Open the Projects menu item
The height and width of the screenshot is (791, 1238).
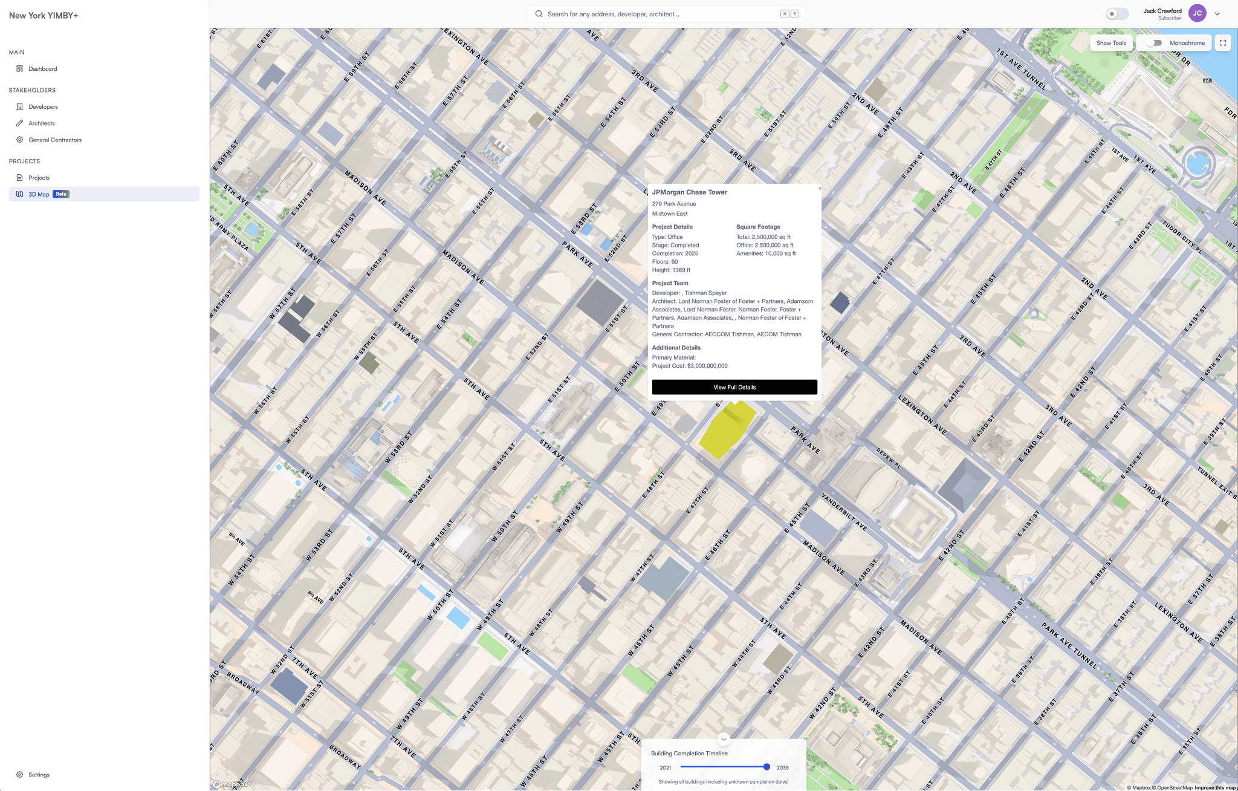(x=39, y=178)
